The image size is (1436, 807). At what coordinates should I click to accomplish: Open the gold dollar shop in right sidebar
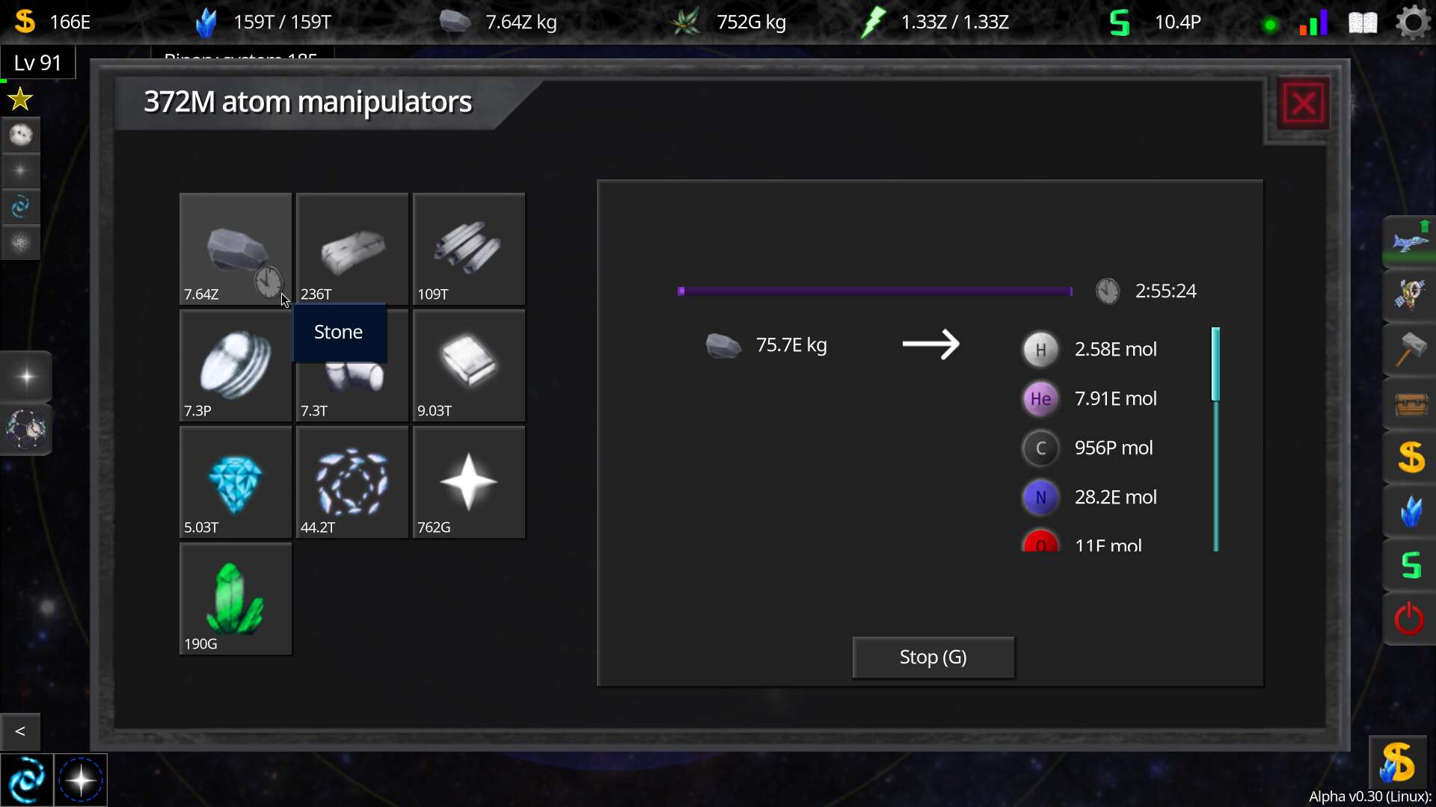coord(1411,457)
